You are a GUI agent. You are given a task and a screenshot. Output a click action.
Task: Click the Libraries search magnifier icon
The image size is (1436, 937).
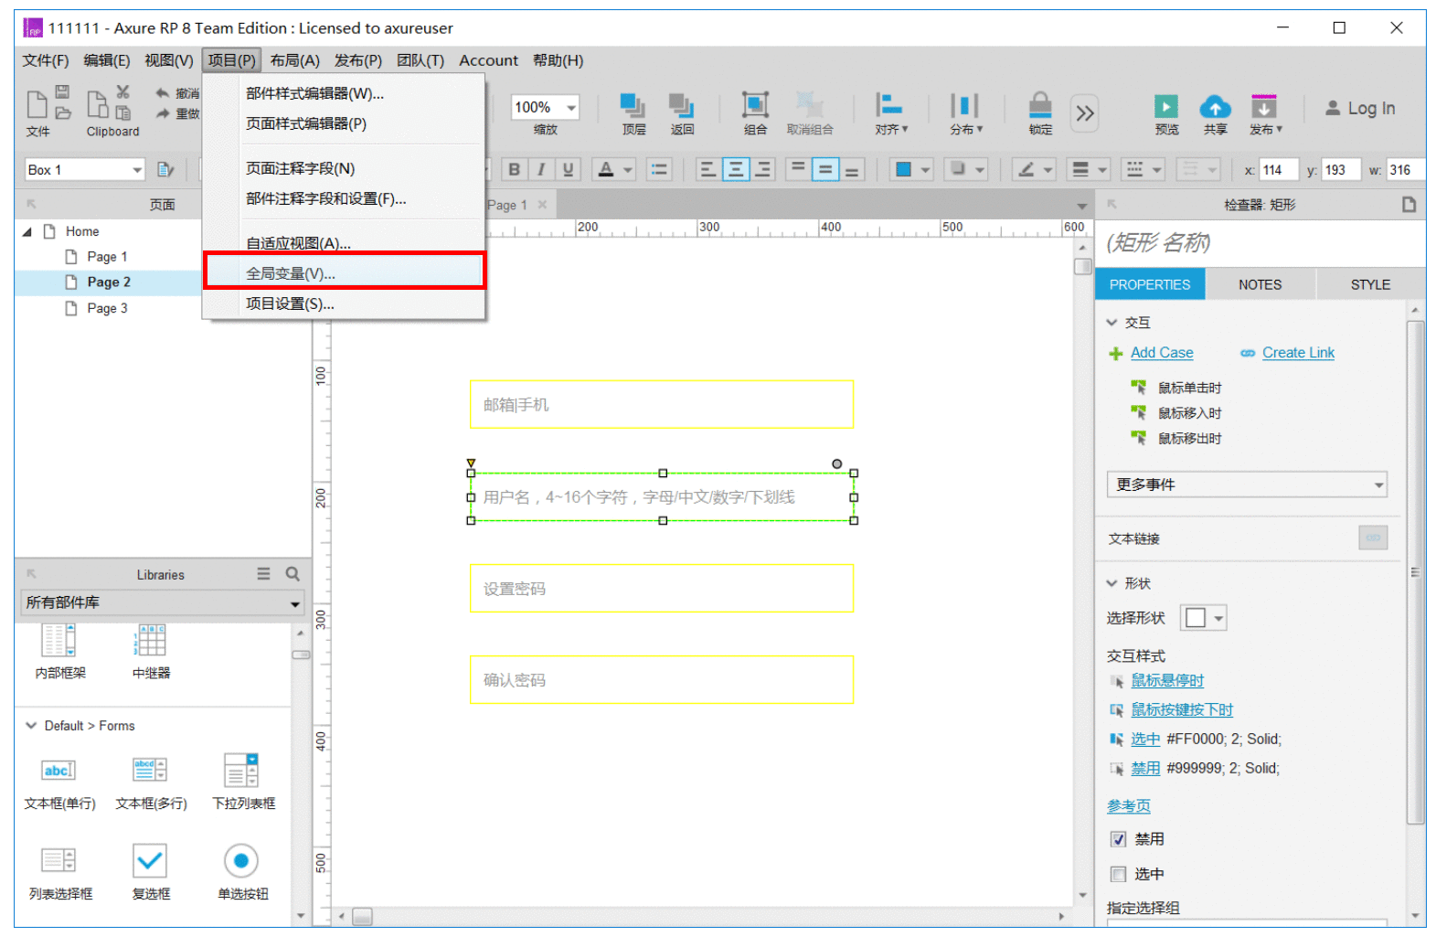pyautogui.click(x=293, y=574)
